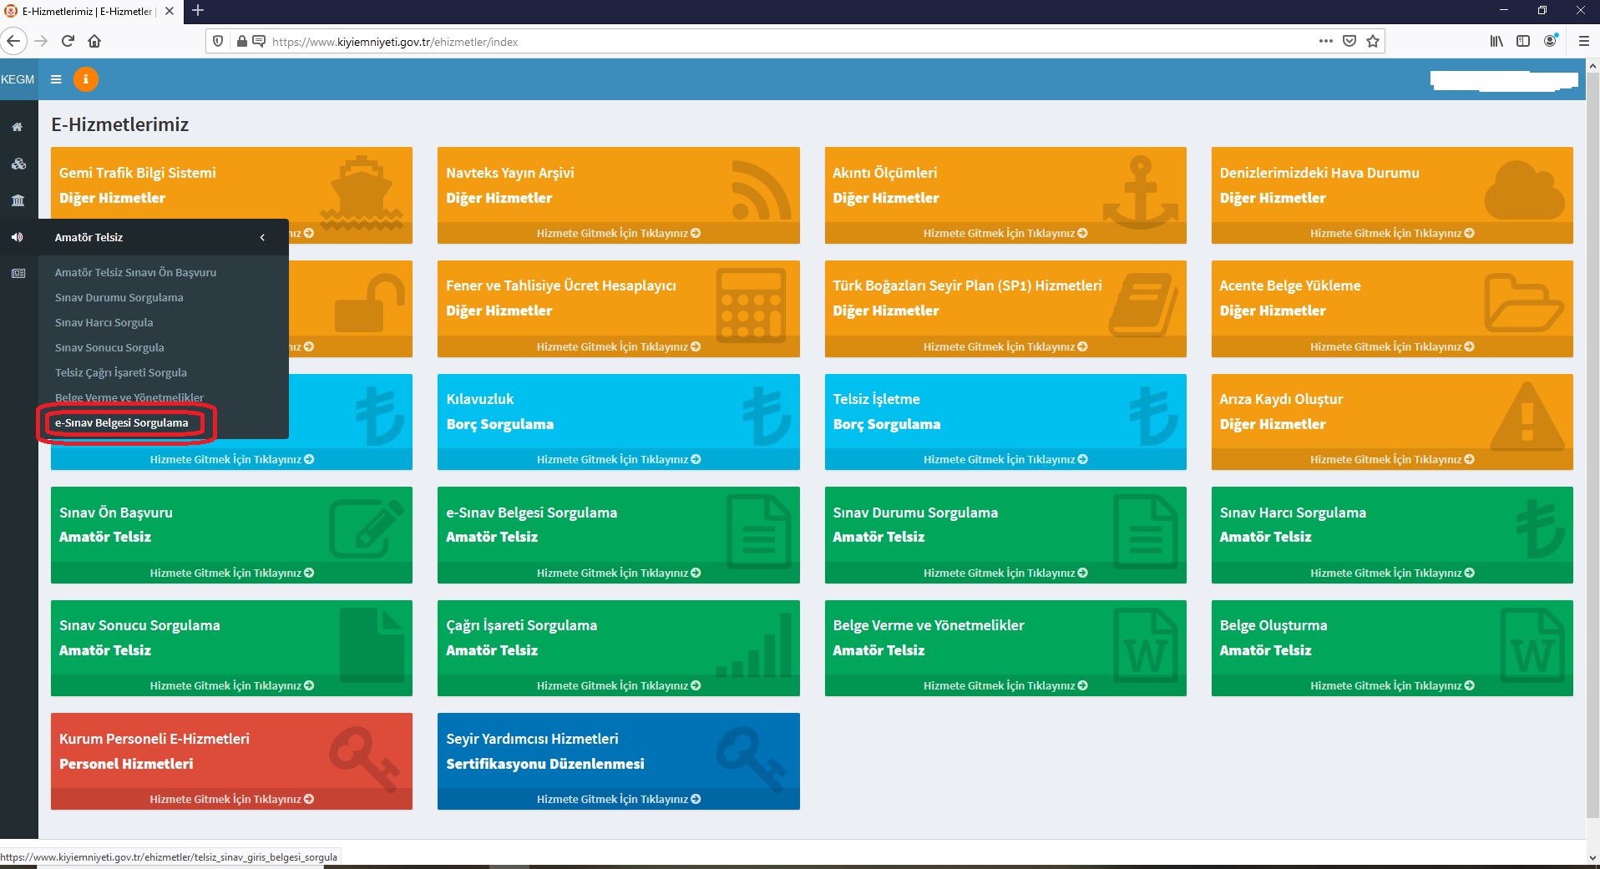
Task: Open green e-Sınav Belgesi Sorgulama card link
Action: [x=618, y=573]
